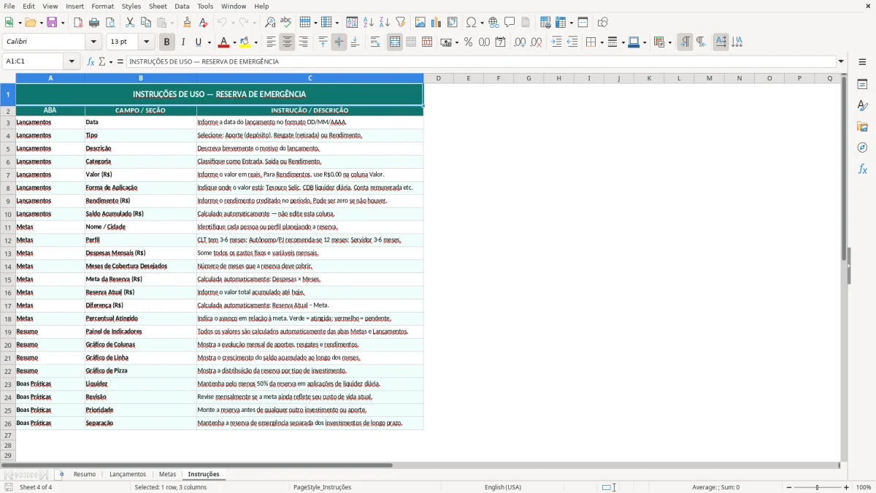Viewport: 876px width, 493px height.
Task: Click the Name Box input showing A1:C1
Action: (34, 62)
